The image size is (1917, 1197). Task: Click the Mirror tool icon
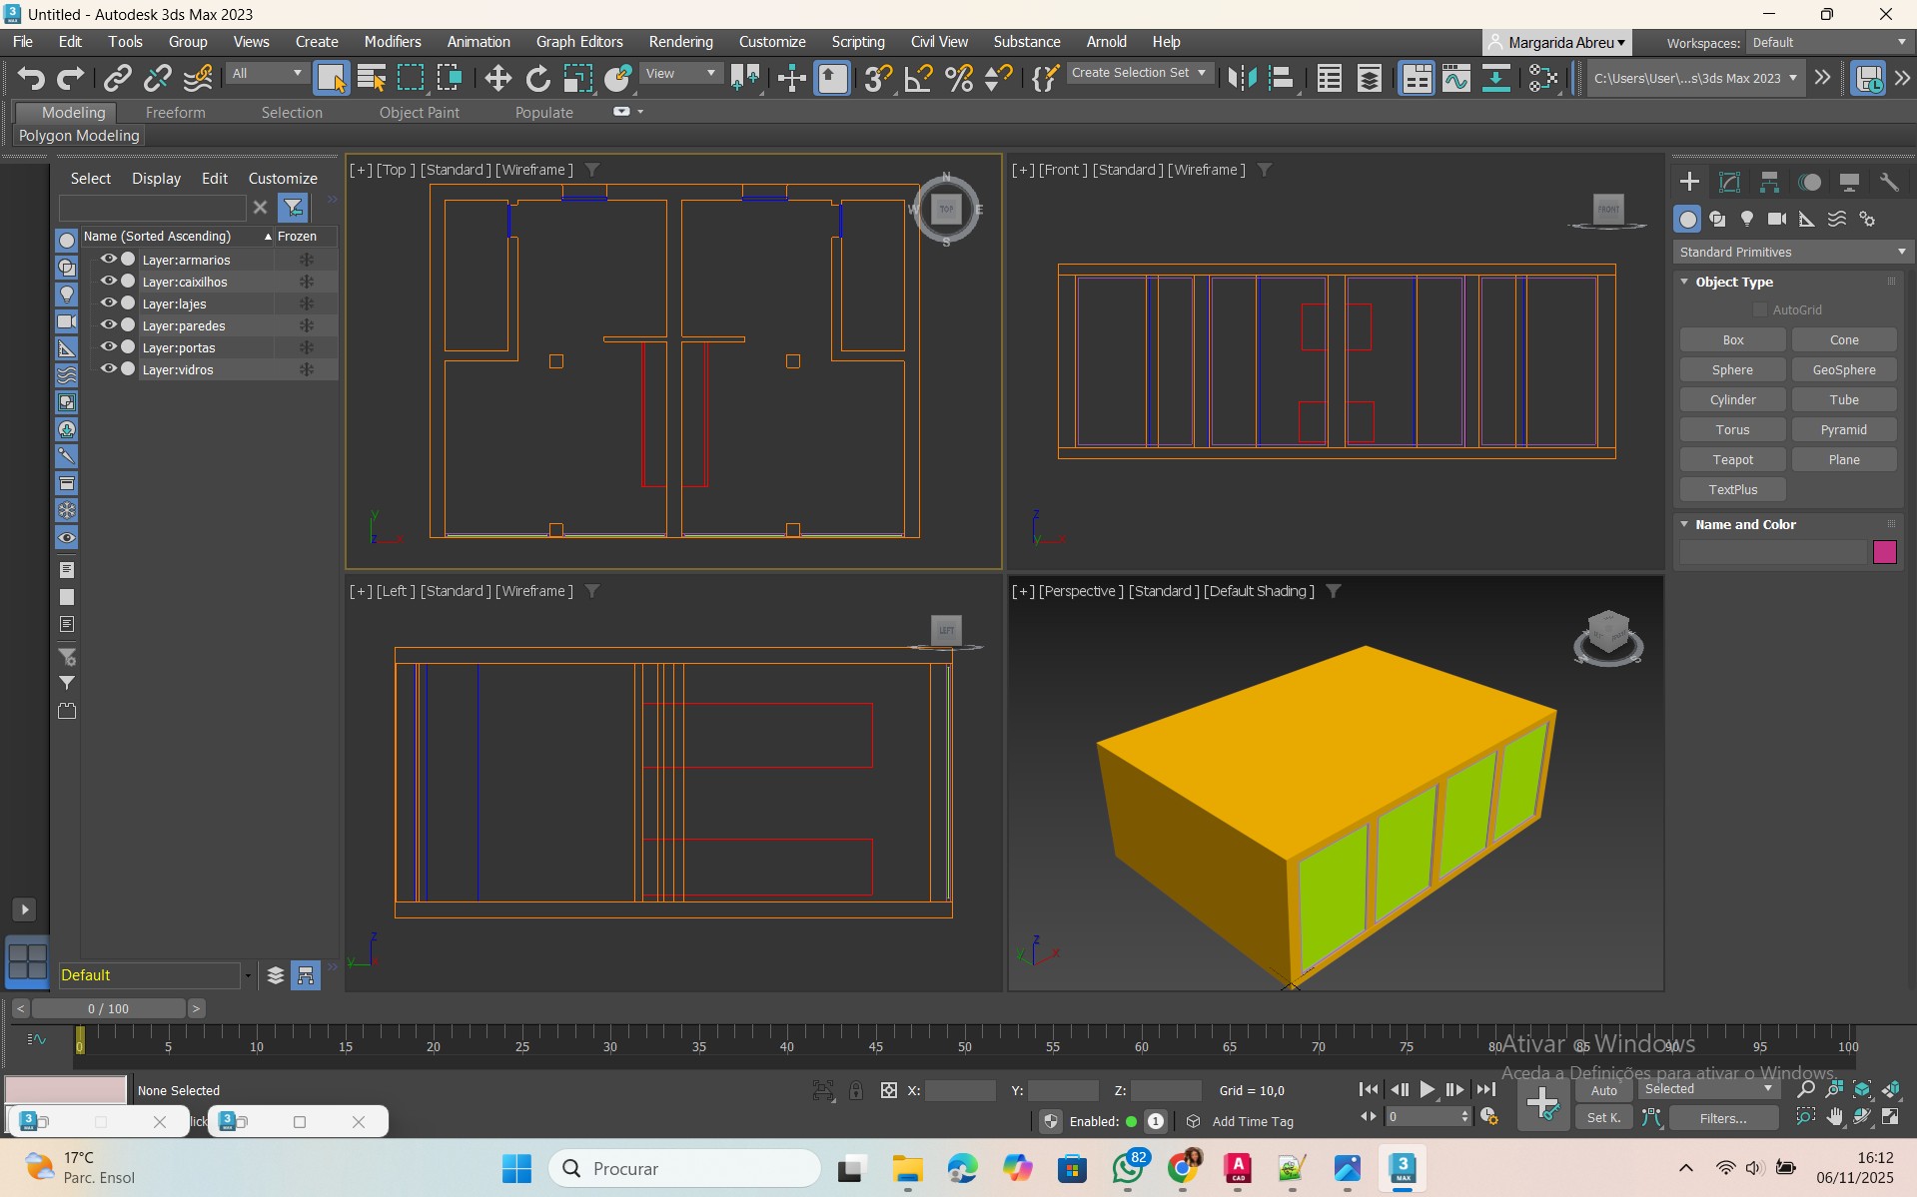pos(1241,78)
